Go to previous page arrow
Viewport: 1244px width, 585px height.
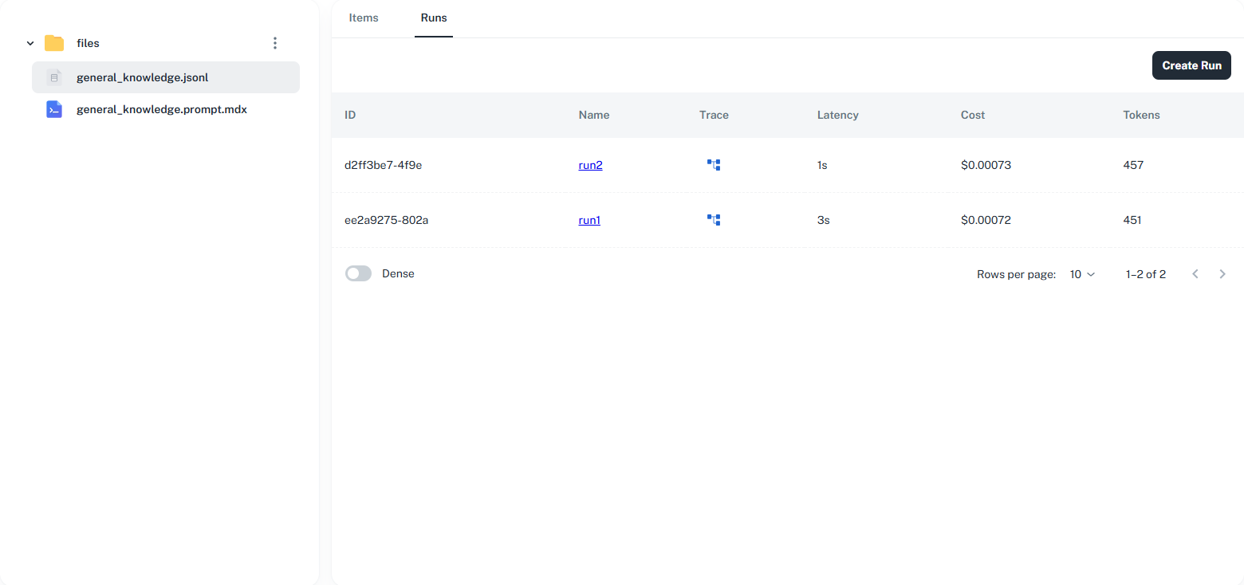pos(1195,274)
